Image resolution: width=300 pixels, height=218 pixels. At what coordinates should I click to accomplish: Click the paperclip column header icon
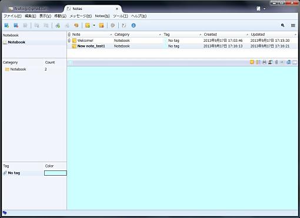point(69,35)
